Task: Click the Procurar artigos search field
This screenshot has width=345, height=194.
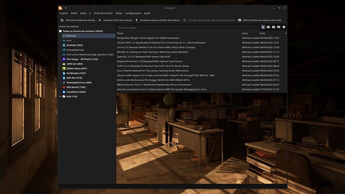Action: click(188, 27)
